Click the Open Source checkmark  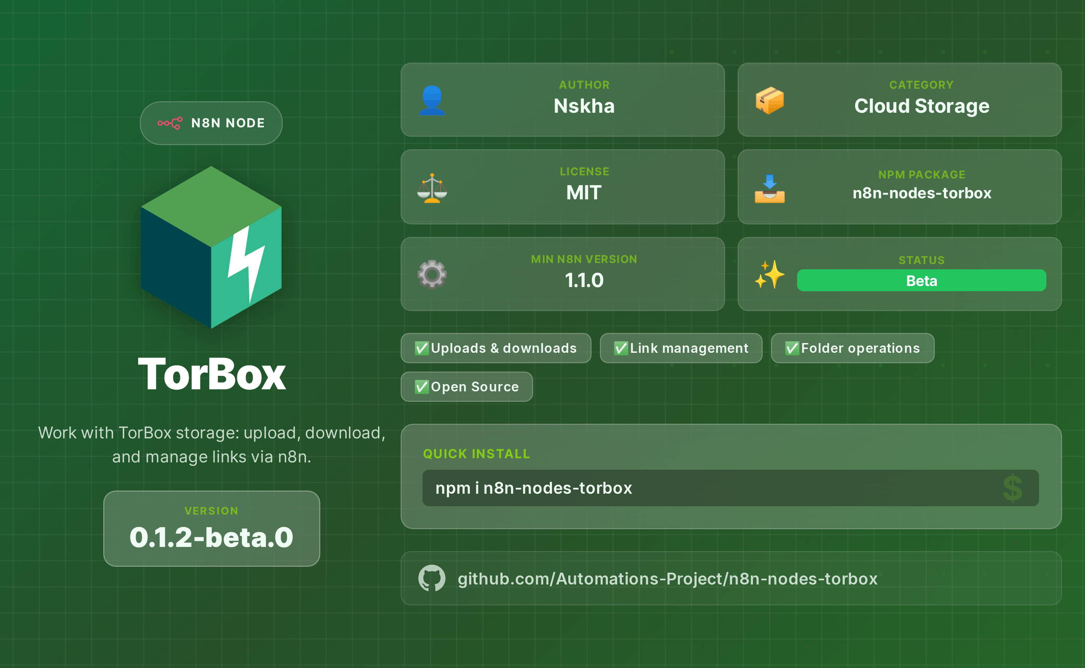[x=421, y=387]
